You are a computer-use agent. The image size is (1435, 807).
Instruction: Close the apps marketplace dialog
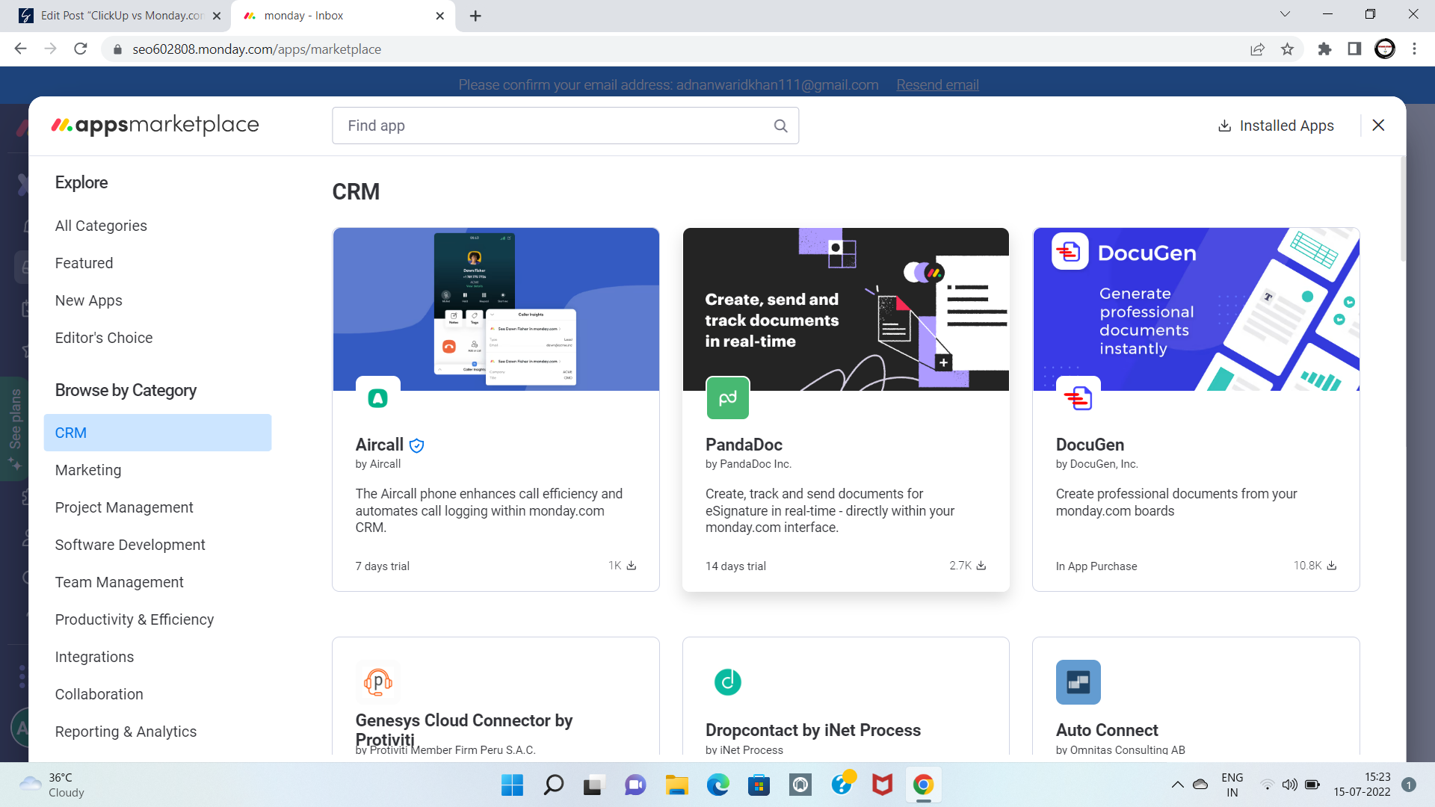(1378, 126)
